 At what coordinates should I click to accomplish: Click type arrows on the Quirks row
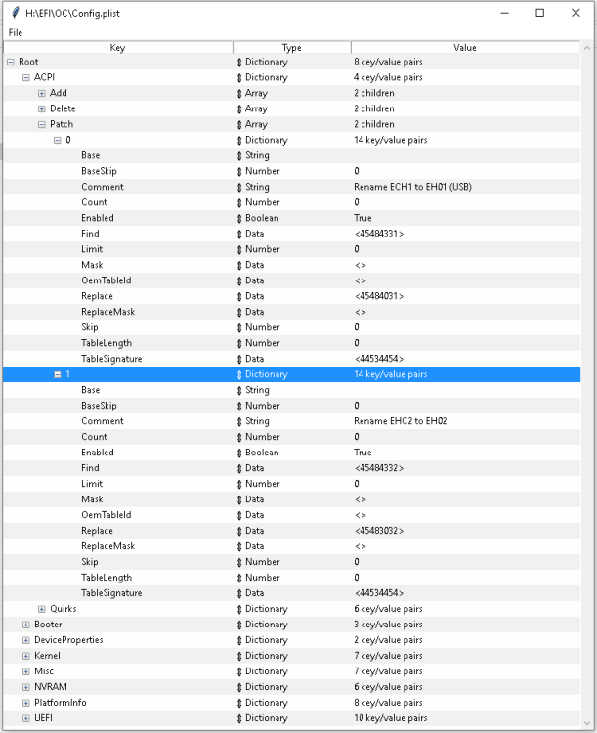[x=239, y=609]
